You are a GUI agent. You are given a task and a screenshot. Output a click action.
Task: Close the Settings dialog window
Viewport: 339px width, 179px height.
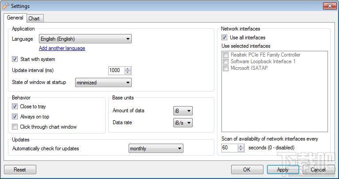[329, 6]
